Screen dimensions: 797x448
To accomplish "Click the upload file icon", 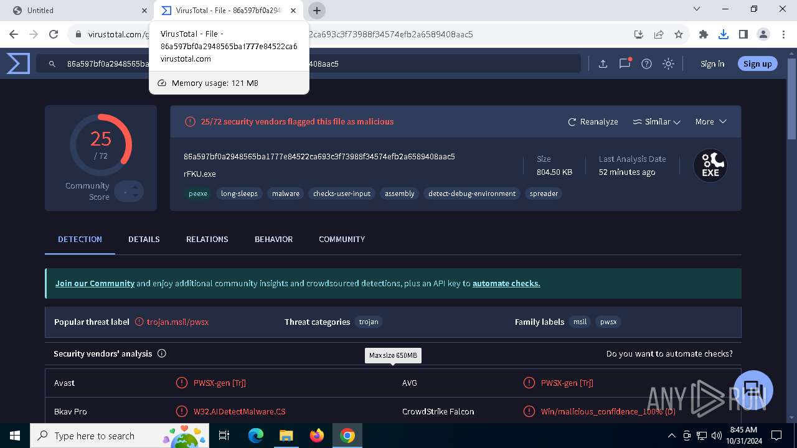I will (603, 63).
